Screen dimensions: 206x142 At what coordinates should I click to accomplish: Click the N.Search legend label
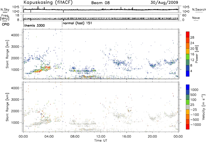[199, 9]
